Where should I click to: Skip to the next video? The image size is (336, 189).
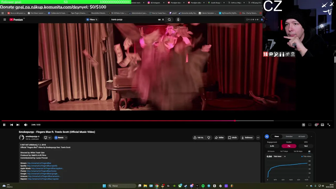pyautogui.click(x=18, y=125)
